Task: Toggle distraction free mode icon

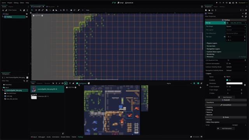Action: (x=202, y=7)
